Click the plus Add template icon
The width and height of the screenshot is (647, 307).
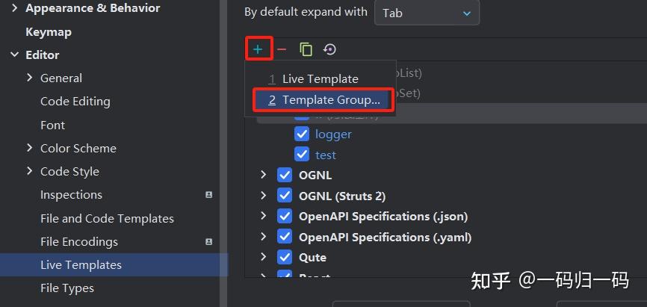[258, 49]
